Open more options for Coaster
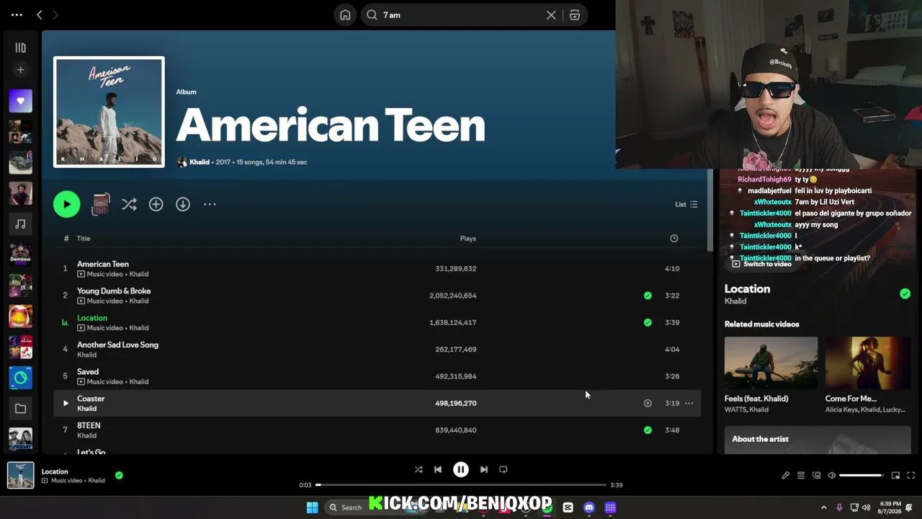 pos(689,403)
